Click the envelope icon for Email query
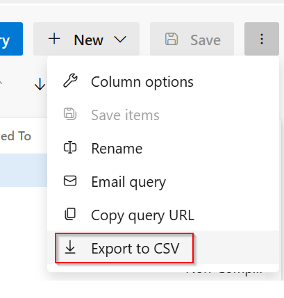The height and width of the screenshot is (298, 284). click(x=70, y=181)
